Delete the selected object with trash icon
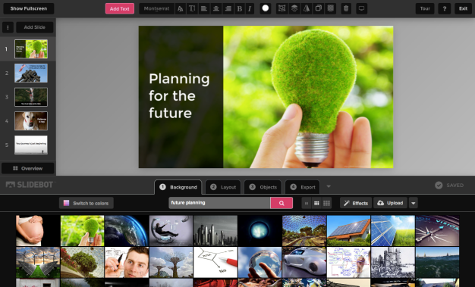The height and width of the screenshot is (287, 475). tap(346, 8)
